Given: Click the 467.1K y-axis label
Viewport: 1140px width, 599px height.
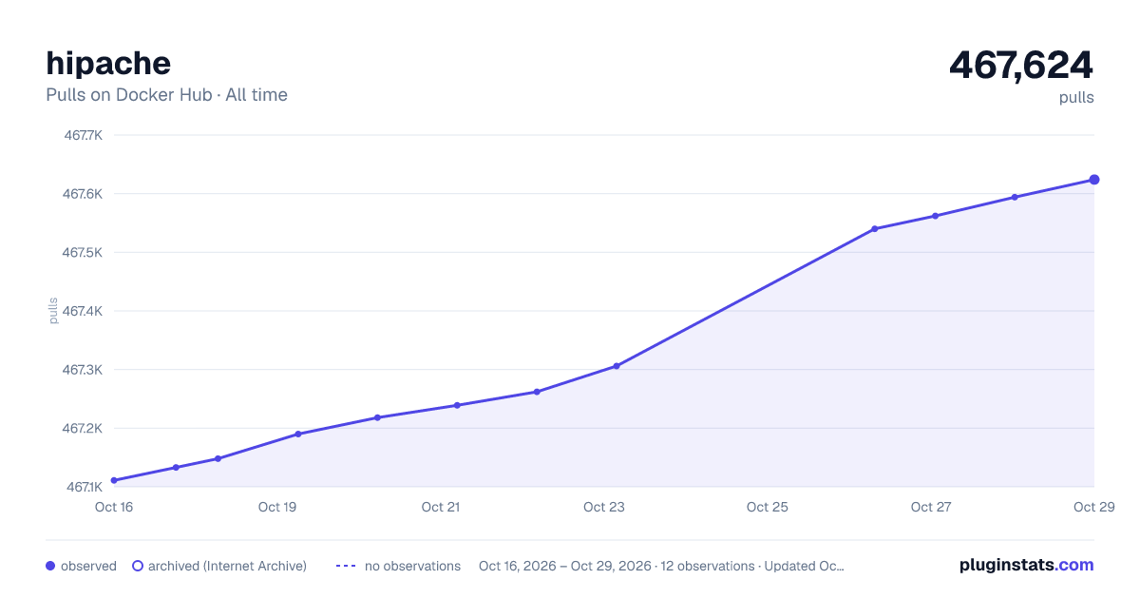Looking at the screenshot, I should click(83, 487).
